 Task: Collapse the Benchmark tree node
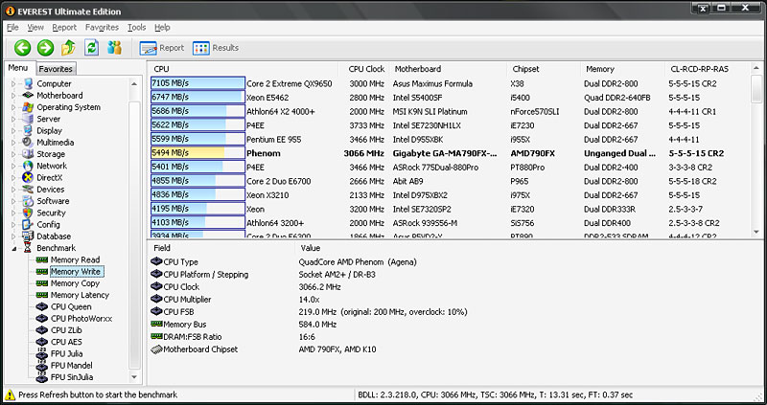click(13, 248)
